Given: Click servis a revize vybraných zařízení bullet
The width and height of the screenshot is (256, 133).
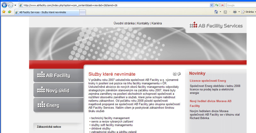Looking at the screenshot, I should tap(112, 122).
